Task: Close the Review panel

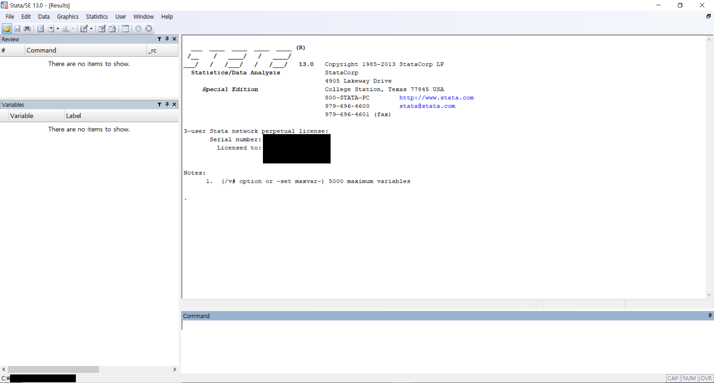Action: click(174, 39)
